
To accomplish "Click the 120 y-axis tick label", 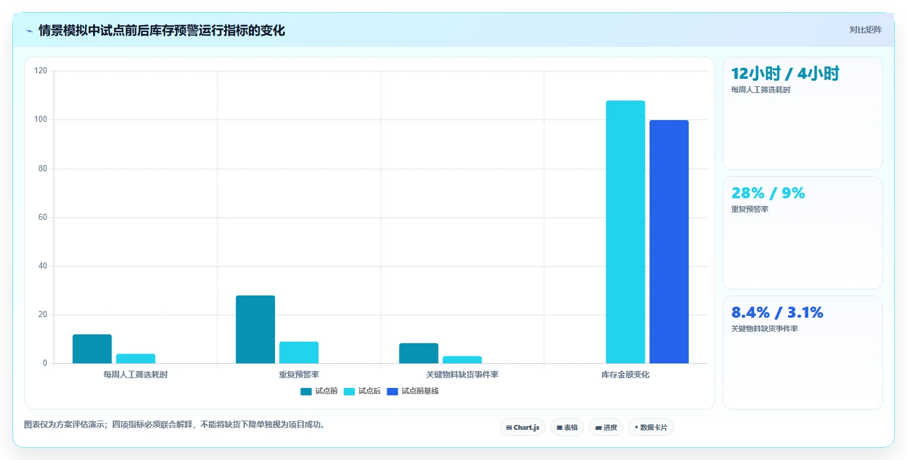I will click(x=41, y=71).
